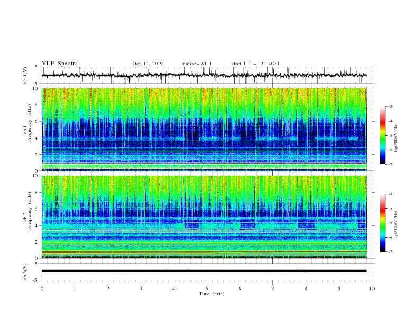Click the 'station=ATH' label
Image resolution: width=419 pixels, height=324 pixels.
pos(196,64)
